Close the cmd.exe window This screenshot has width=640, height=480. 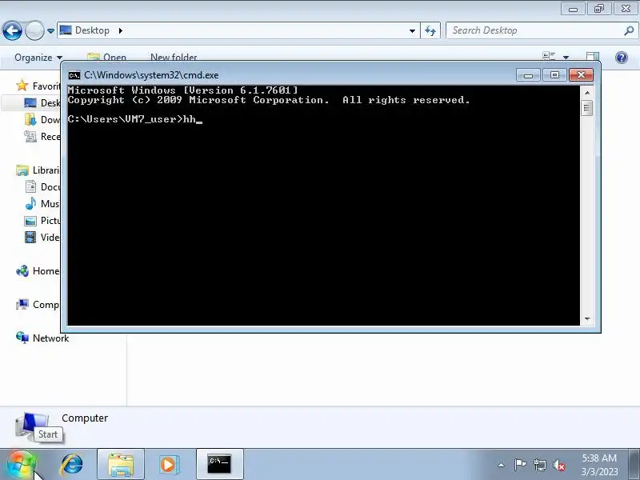(582, 75)
